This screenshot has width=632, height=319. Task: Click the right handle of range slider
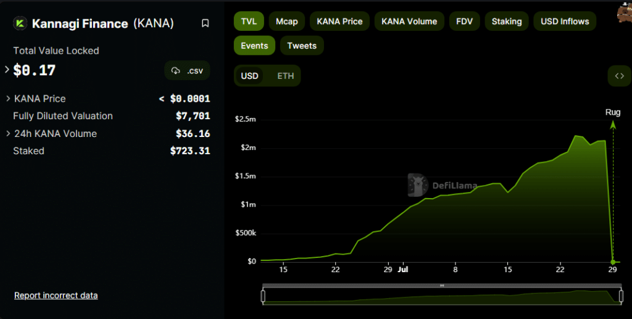tap(621, 296)
